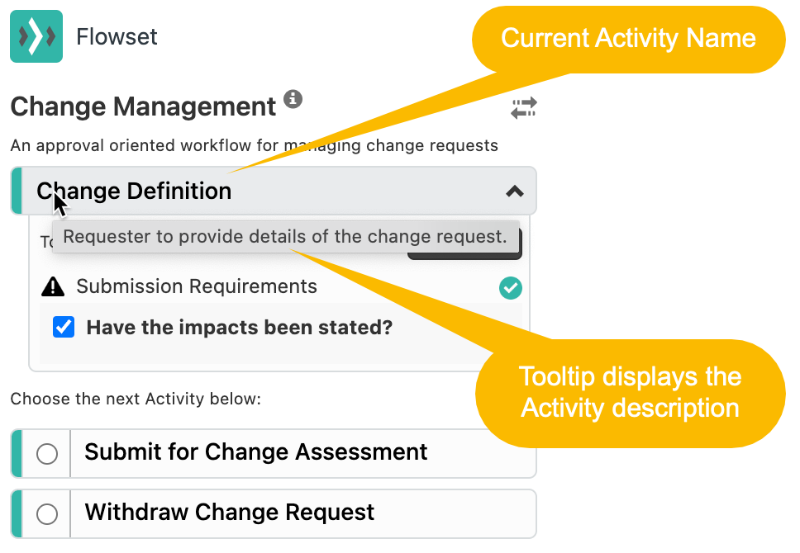
Task: Click the "Tooltip displays the Activity description" callout
Action: [x=630, y=393]
